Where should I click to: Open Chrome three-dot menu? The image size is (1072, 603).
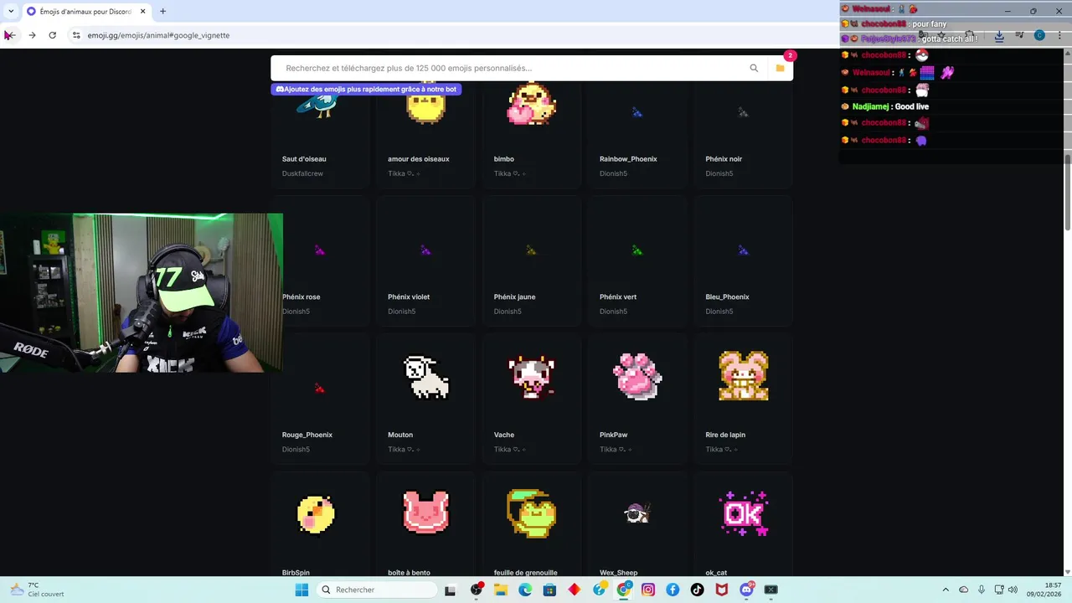(x=1059, y=35)
